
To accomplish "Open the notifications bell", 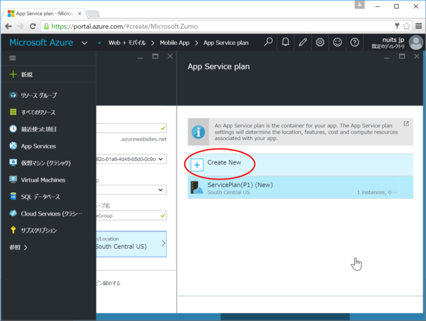I will pos(285,43).
